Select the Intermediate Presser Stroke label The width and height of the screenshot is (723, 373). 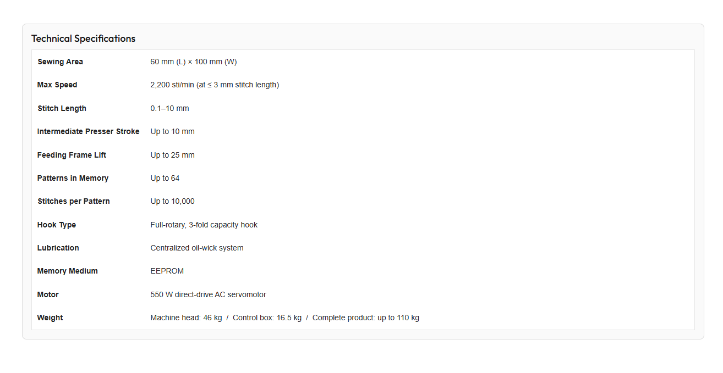pos(89,131)
